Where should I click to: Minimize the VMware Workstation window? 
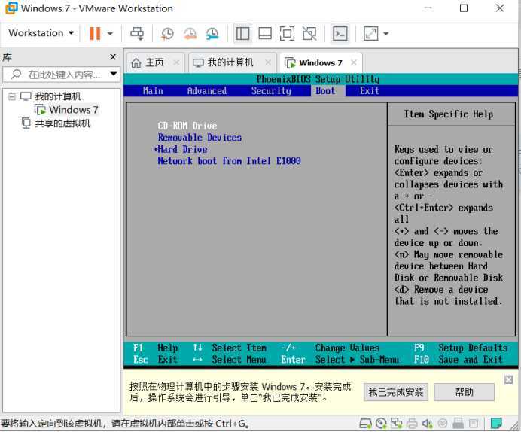(x=428, y=8)
